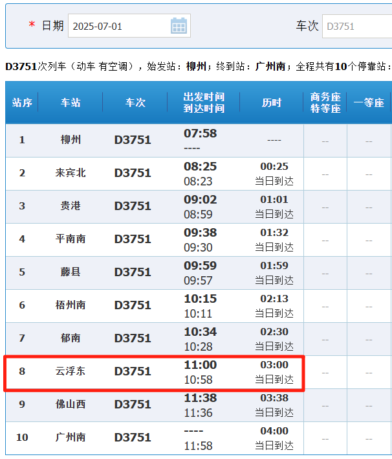Select the 藤县 station name
Image resolution: width=392 pixels, height=459 pixels.
click(x=71, y=272)
